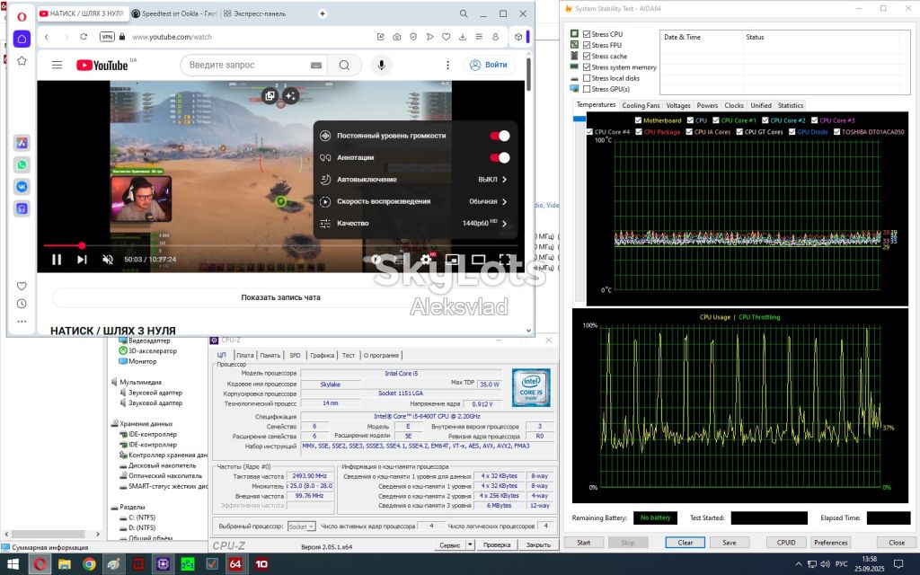Viewport: 920px width, 575px height.
Task: Open video quality submenu
Action: (x=414, y=223)
